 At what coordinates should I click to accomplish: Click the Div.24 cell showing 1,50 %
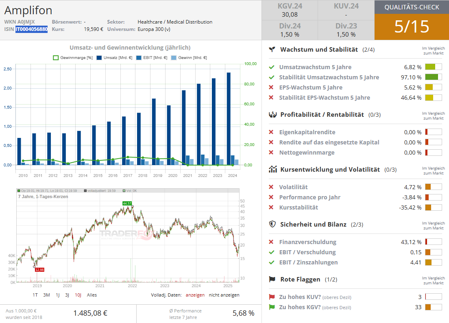click(x=290, y=30)
